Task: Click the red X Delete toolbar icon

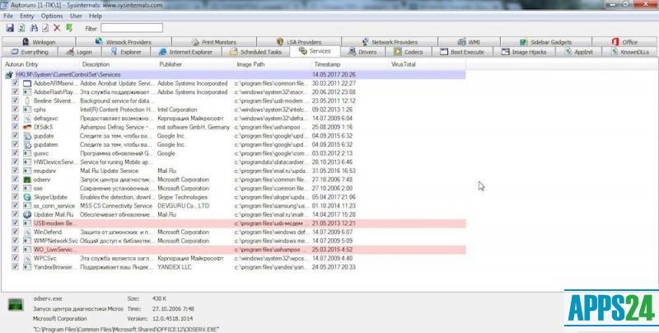Action: point(57,28)
